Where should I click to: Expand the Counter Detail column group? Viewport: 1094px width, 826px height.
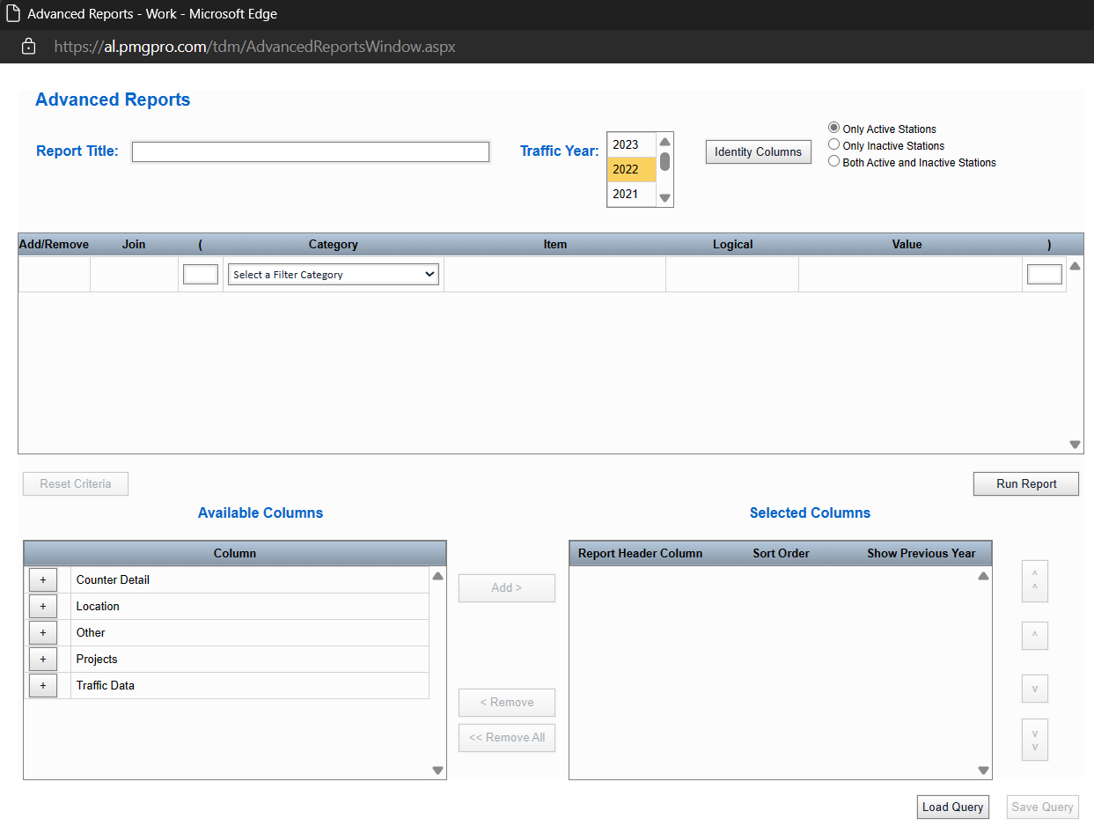43,579
